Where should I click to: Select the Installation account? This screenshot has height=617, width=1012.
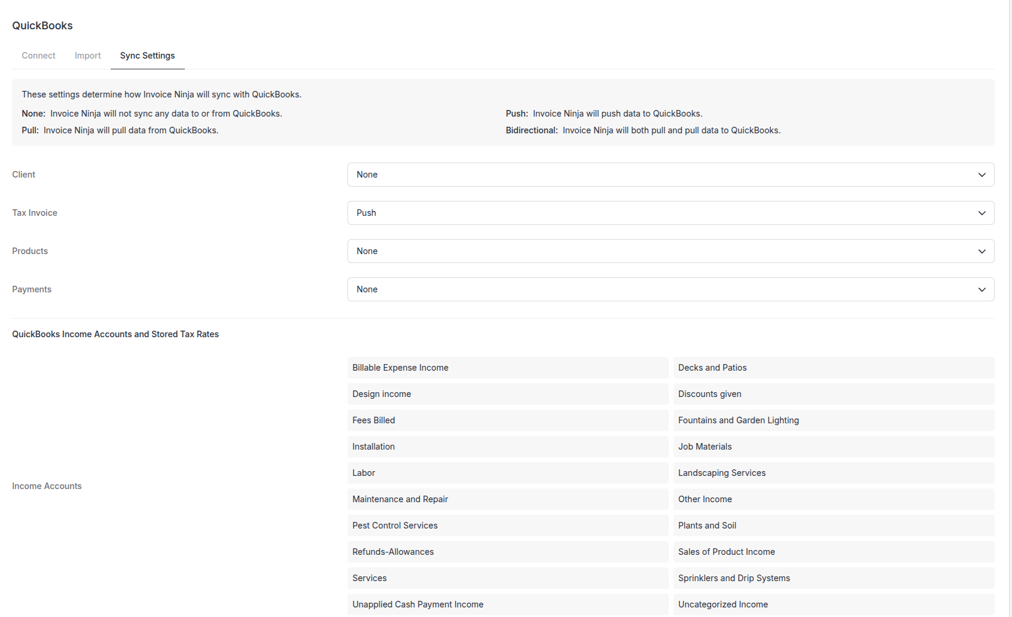tap(508, 447)
